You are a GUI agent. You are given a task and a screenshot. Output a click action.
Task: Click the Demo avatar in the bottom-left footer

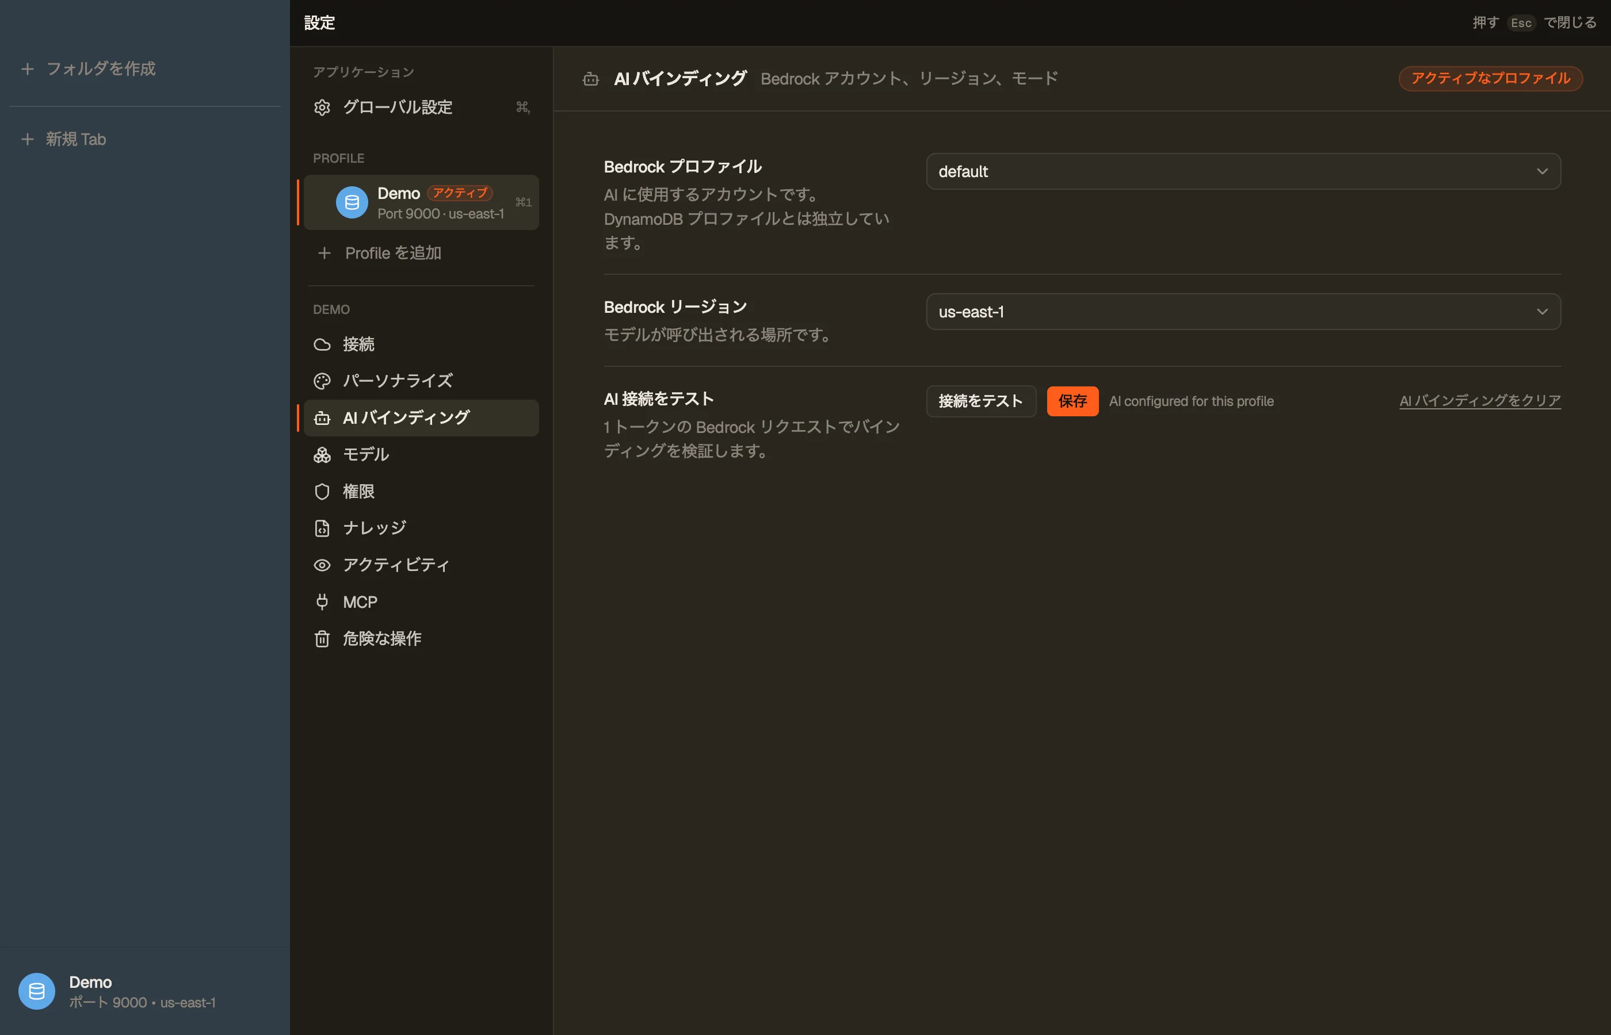[36, 991]
